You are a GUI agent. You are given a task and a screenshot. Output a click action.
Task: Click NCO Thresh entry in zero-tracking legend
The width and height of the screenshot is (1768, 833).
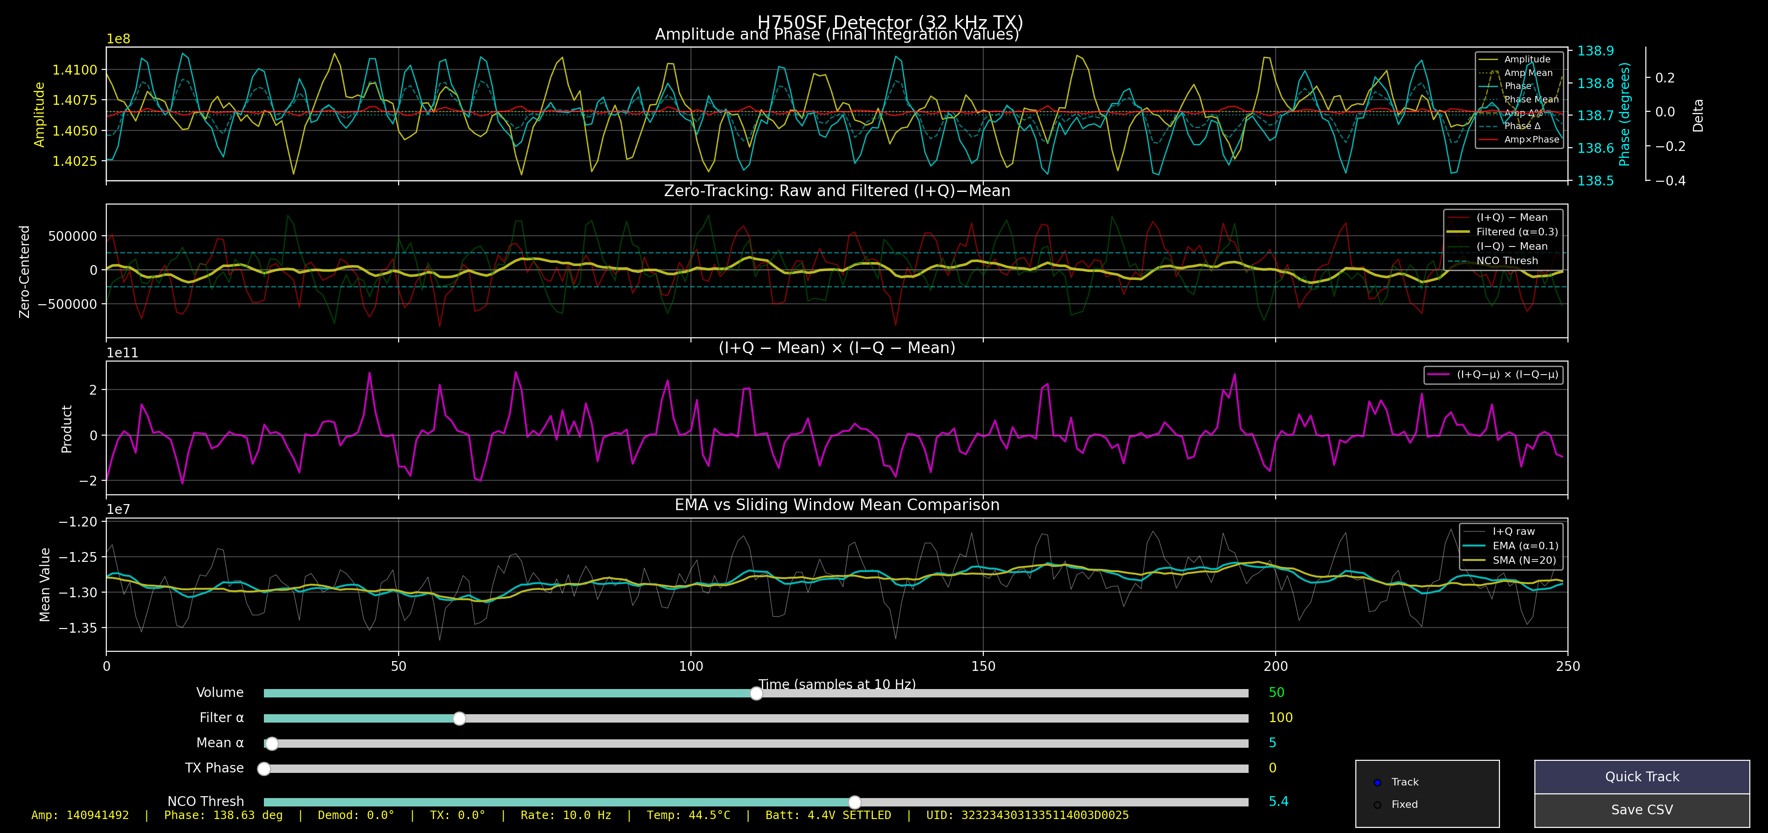click(1506, 260)
